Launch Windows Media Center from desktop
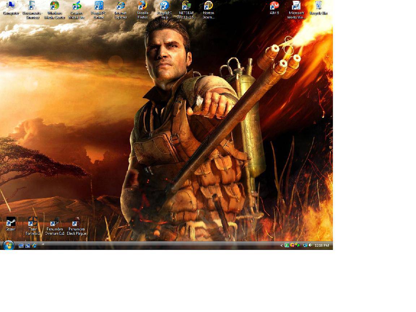 click(55, 10)
